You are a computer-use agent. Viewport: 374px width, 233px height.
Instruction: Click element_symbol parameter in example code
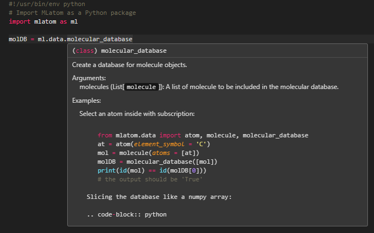[159, 144]
